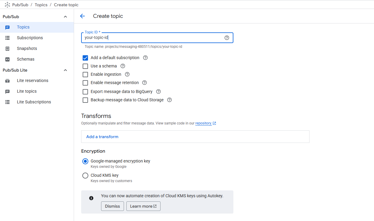The height and width of the screenshot is (221, 374).
Task: Click help icon beside Use a schema
Action: (x=123, y=66)
